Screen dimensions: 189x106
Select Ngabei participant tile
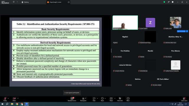point(125,37)
